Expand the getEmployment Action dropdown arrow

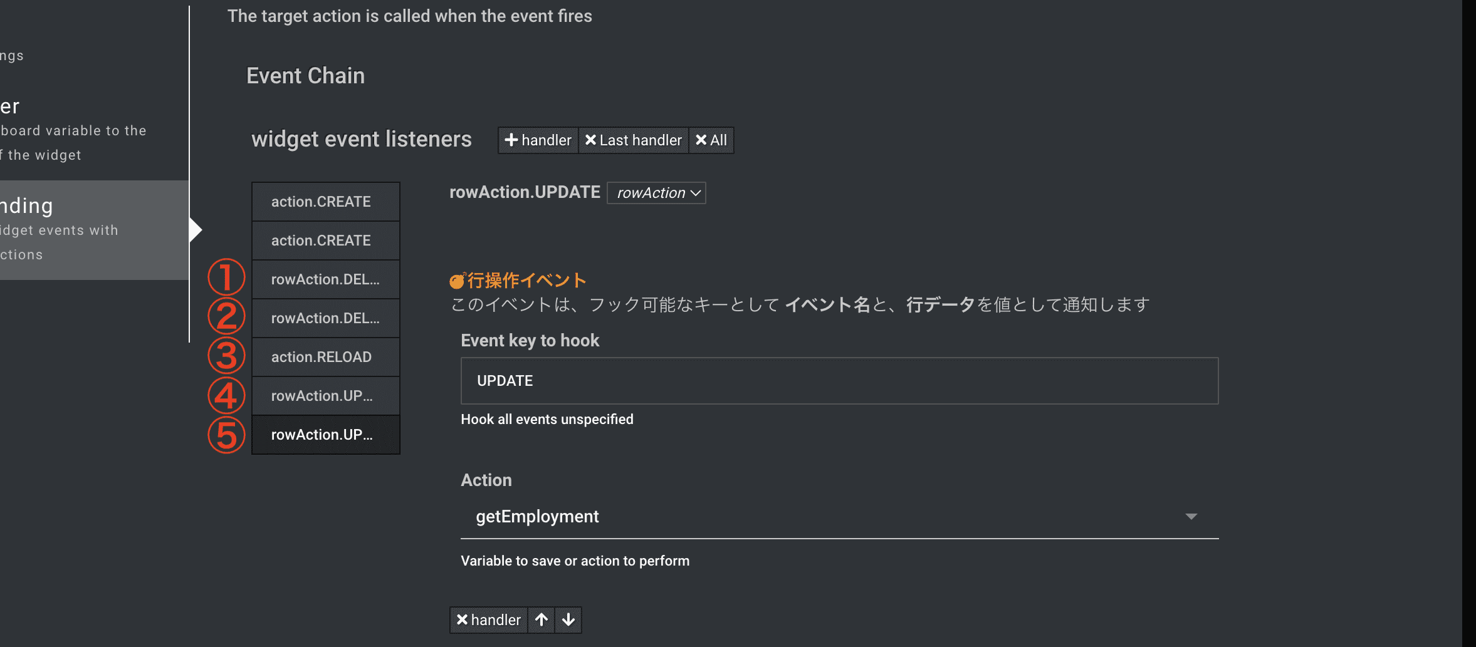point(1191,517)
